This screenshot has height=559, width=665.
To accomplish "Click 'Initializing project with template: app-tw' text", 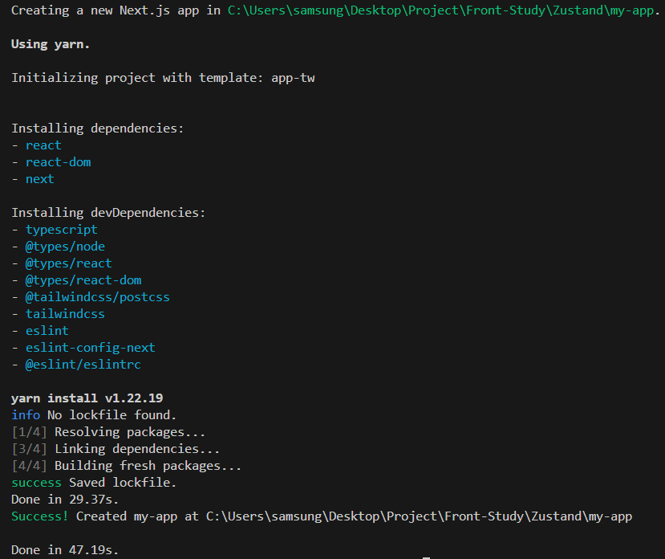I will coord(164,78).
